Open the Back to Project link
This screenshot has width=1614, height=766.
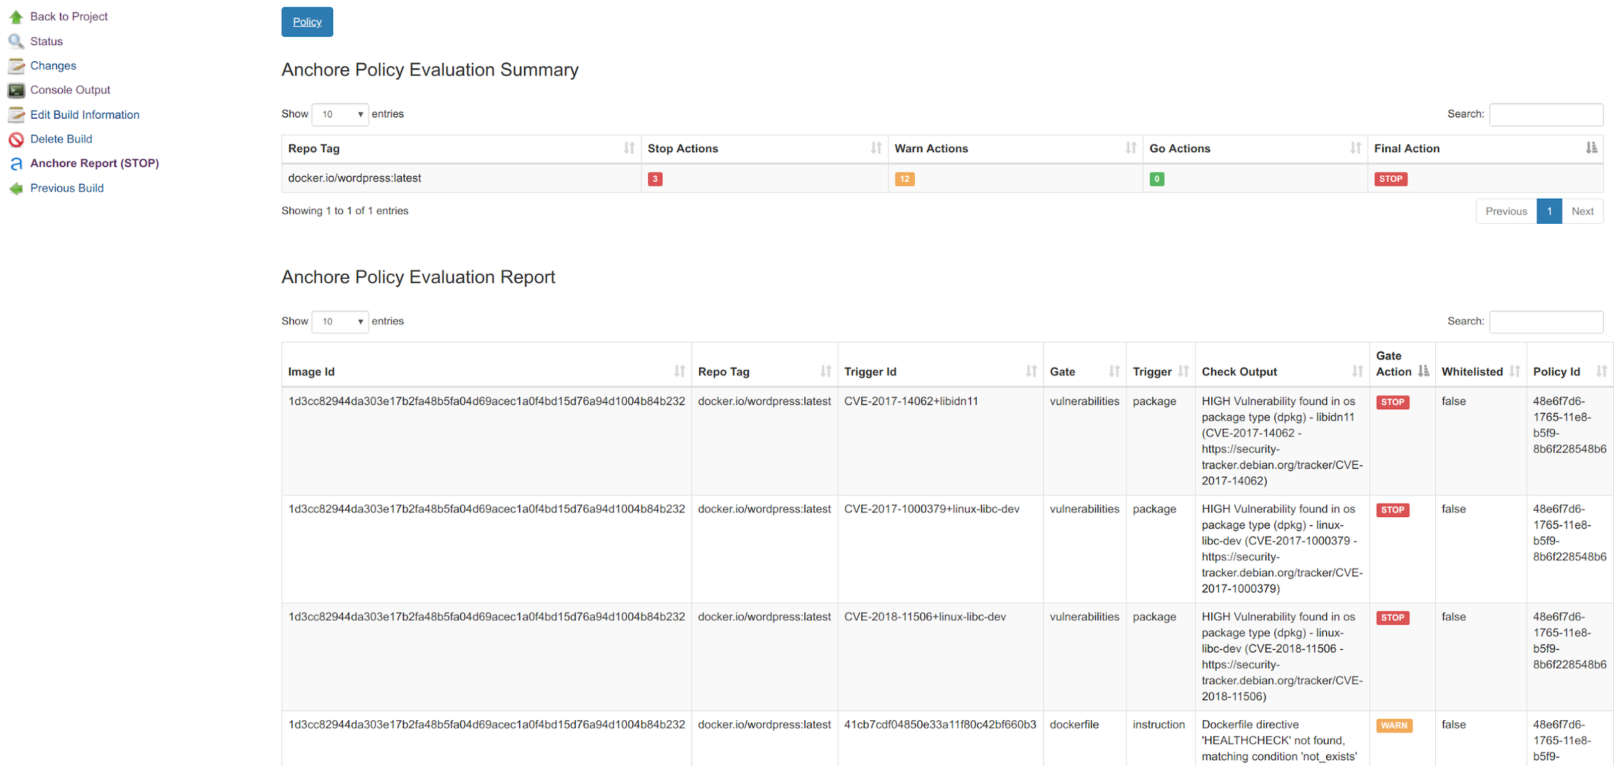click(69, 17)
